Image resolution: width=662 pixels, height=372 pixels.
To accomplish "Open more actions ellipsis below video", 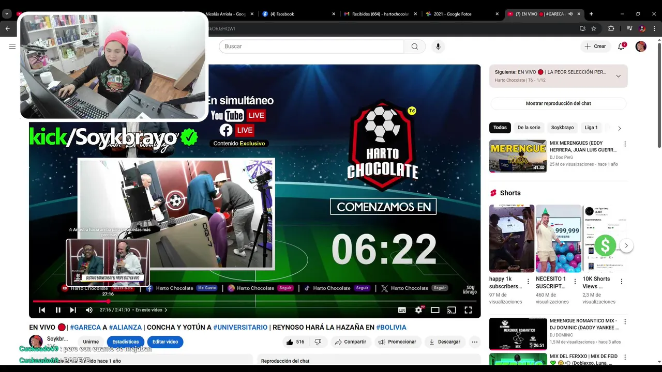I will click(x=475, y=342).
